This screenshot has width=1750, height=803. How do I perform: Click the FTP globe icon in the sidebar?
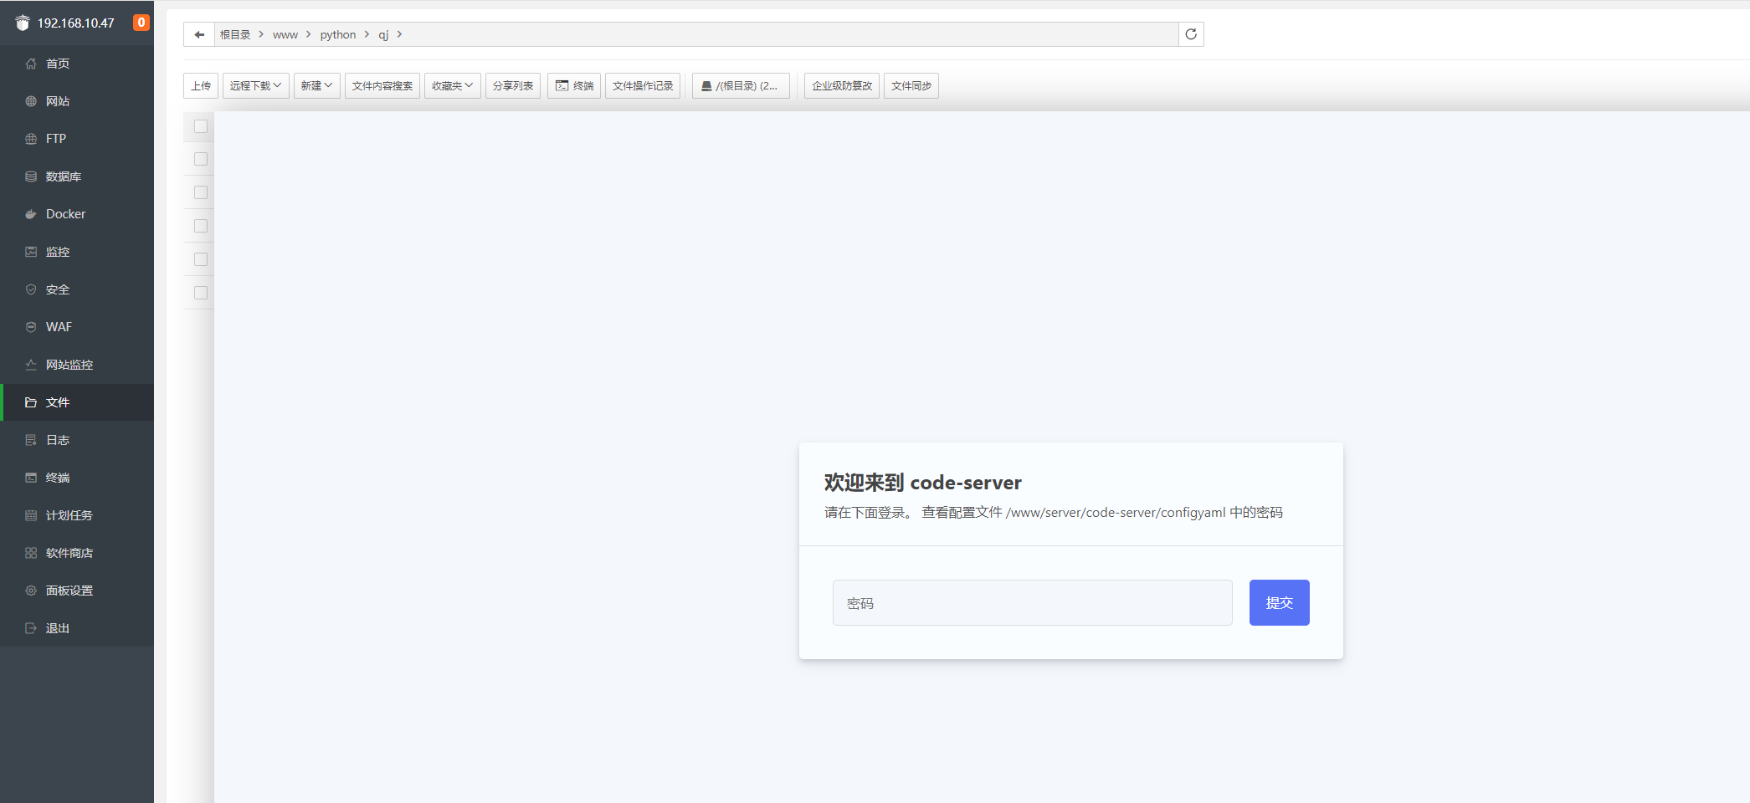pyautogui.click(x=31, y=139)
